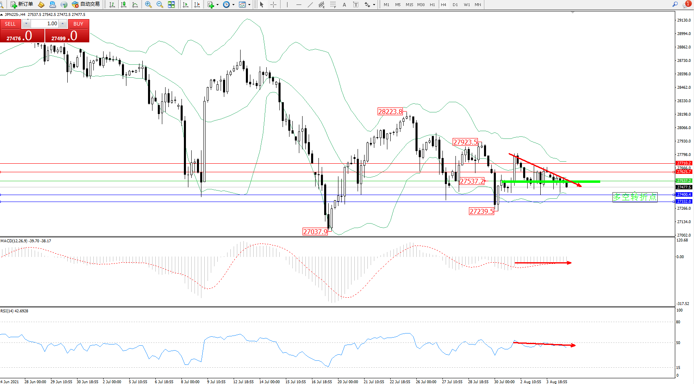Switch timeframe to M15
This screenshot has width=694, height=384.
click(409, 4)
